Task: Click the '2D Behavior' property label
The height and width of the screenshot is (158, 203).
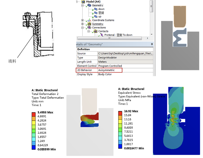Action: pyautogui.click(x=85, y=70)
